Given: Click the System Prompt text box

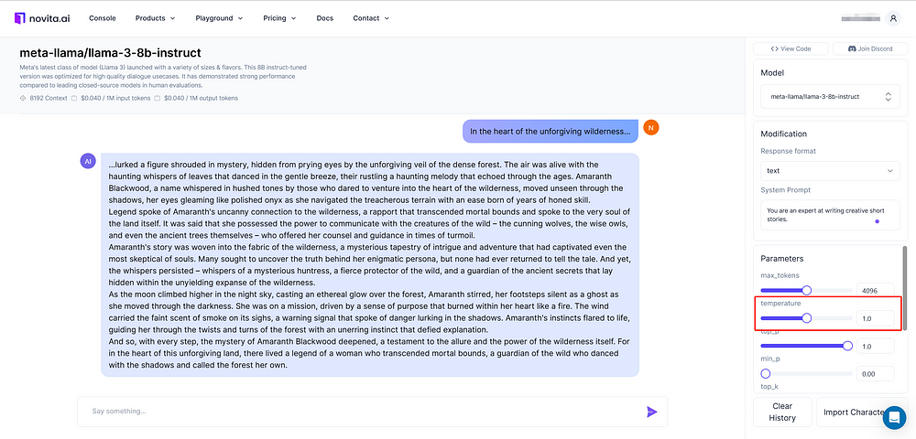Looking at the screenshot, I should click(x=830, y=215).
